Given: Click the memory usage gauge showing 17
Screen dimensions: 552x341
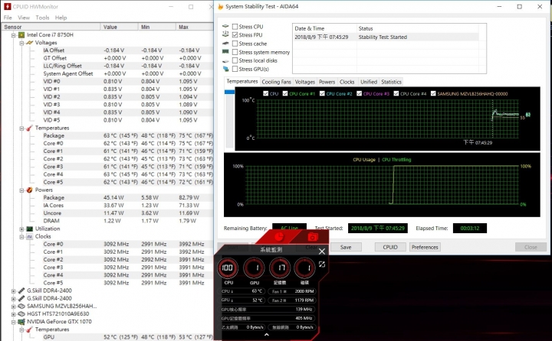Looking at the screenshot, I should (x=281, y=269).
